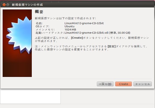Click the 起動ハードディスク: label
Image resolution: width=155 pixels, height=108 pixels.
tap(50, 33)
